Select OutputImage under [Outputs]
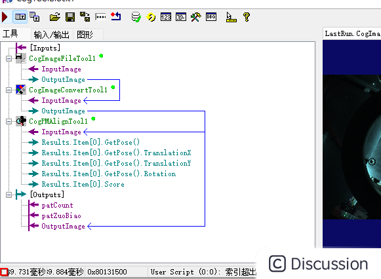381x279 pixels. (x=63, y=226)
